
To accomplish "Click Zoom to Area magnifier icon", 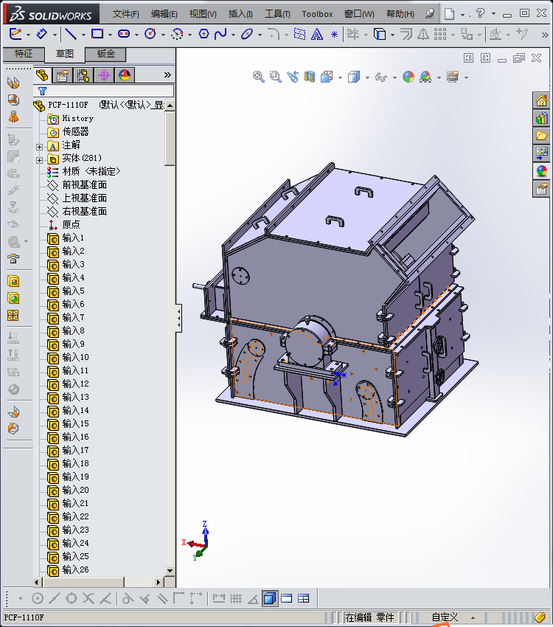I will (x=275, y=77).
